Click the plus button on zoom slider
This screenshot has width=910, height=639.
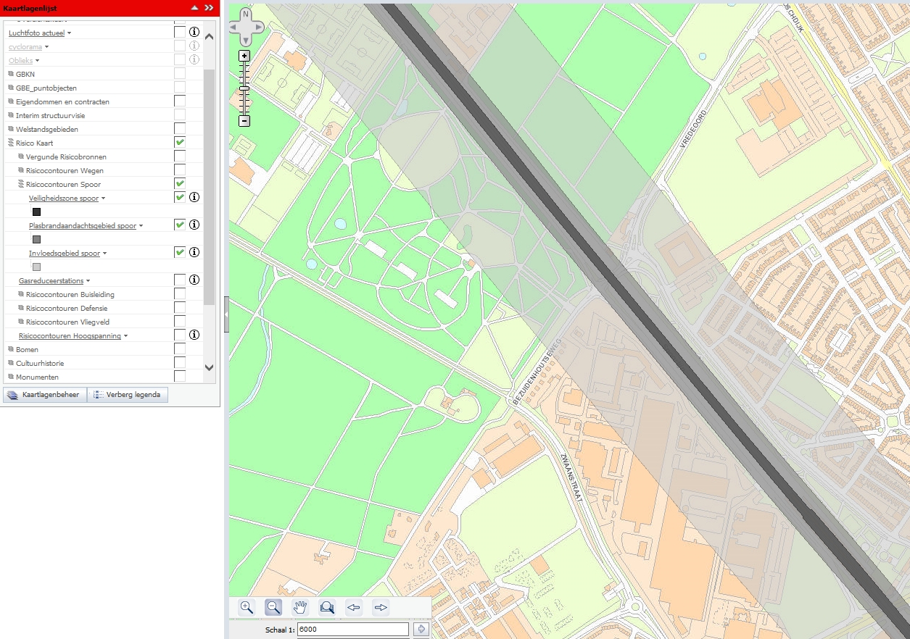[244, 56]
